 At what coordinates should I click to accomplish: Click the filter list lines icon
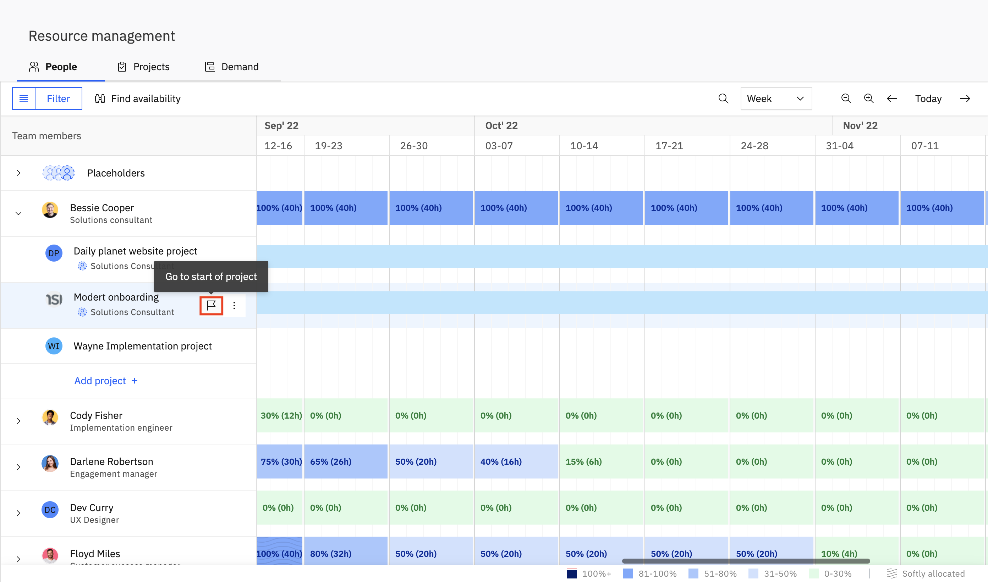23,99
